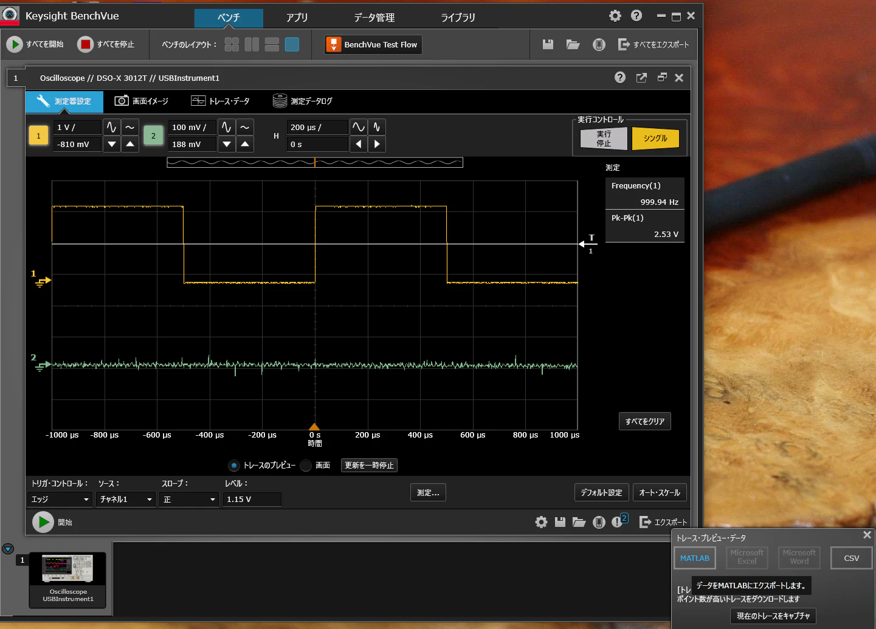Click the open folder icon in the top toolbar

[x=573, y=44]
